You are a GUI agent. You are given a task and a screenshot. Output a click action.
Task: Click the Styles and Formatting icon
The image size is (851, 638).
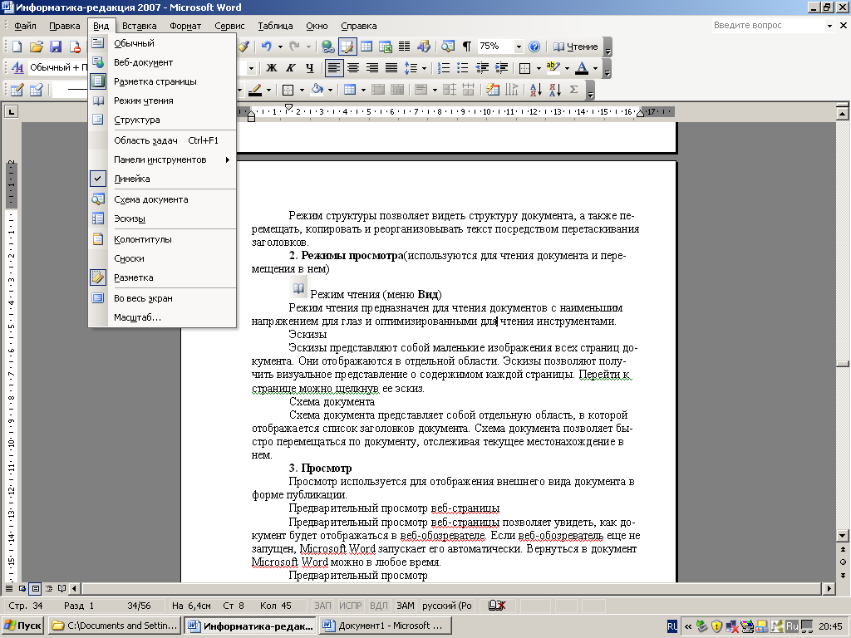(x=17, y=68)
